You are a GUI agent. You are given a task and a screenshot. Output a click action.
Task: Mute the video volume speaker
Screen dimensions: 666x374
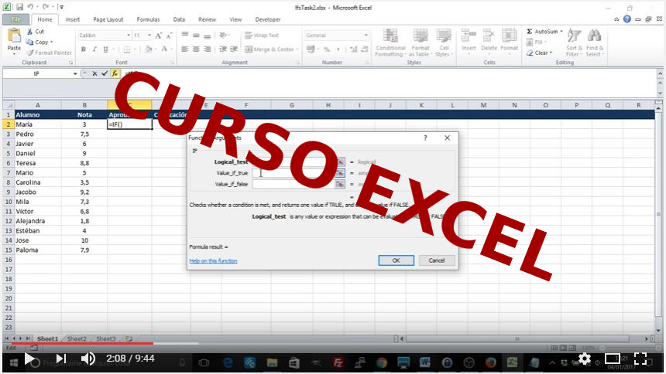pos(88,359)
